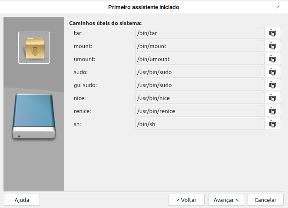
Task: Go back with the Voltar button
Action: point(186,200)
